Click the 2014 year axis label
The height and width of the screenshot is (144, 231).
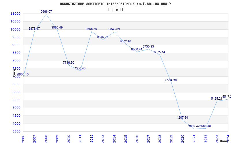pyautogui.click(x=114, y=139)
